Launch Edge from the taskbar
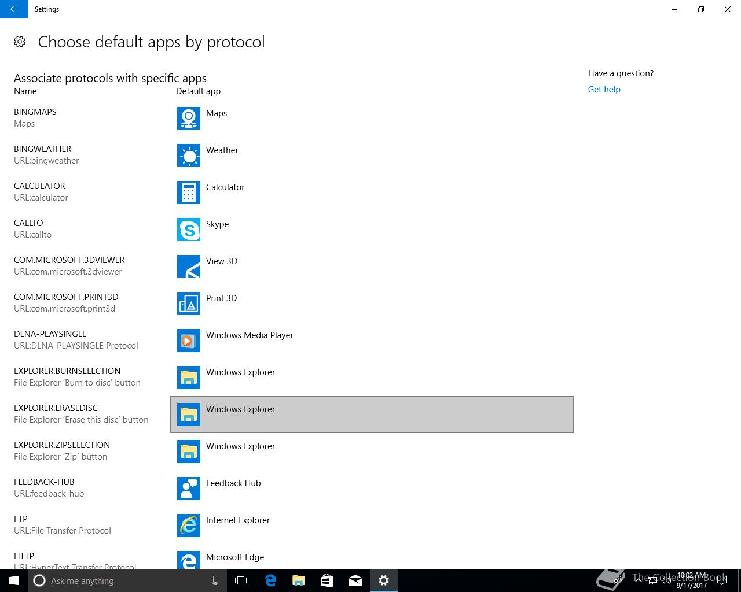741x592 pixels. (270, 580)
